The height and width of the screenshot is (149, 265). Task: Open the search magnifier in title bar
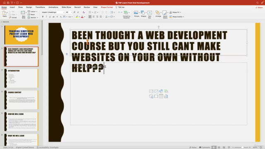coord(257,3)
